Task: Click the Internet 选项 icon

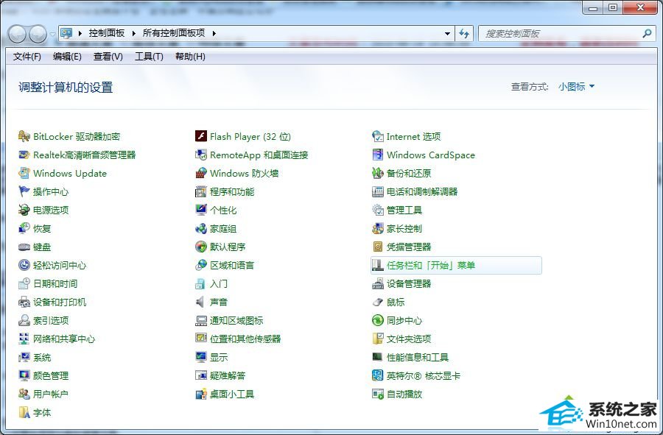Action: tap(378, 136)
